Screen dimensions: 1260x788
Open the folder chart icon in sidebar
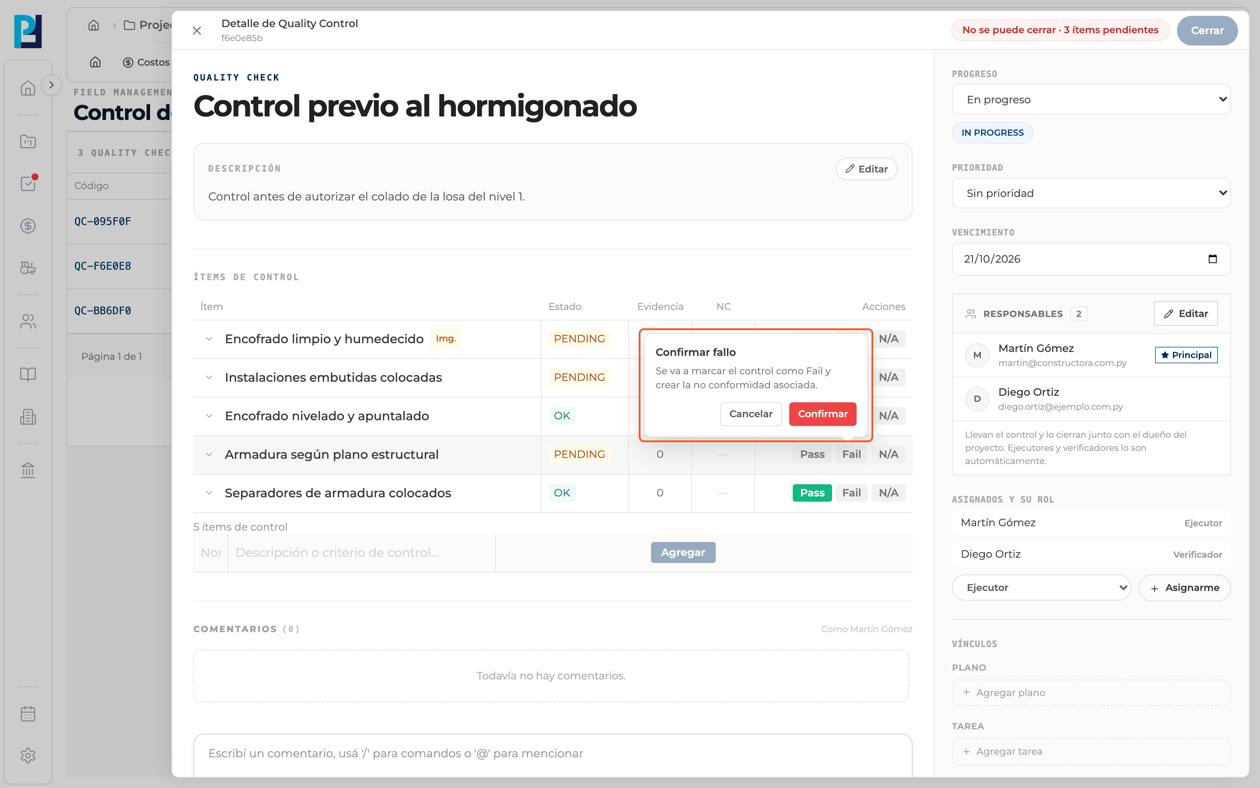coord(28,141)
